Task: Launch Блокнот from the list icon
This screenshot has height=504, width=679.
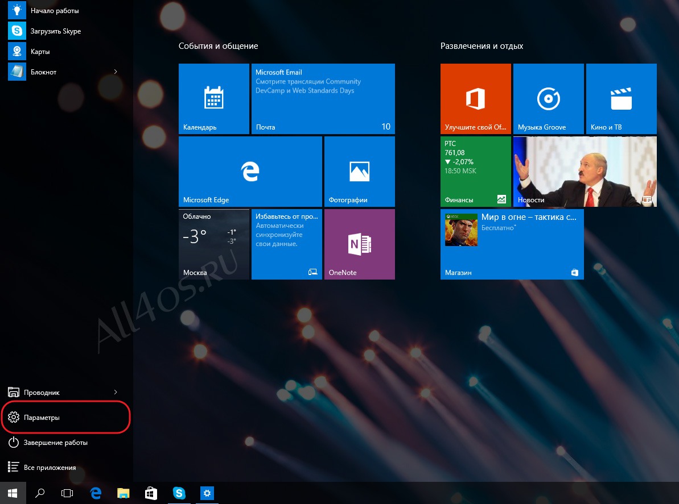Action: click(17, 72)
